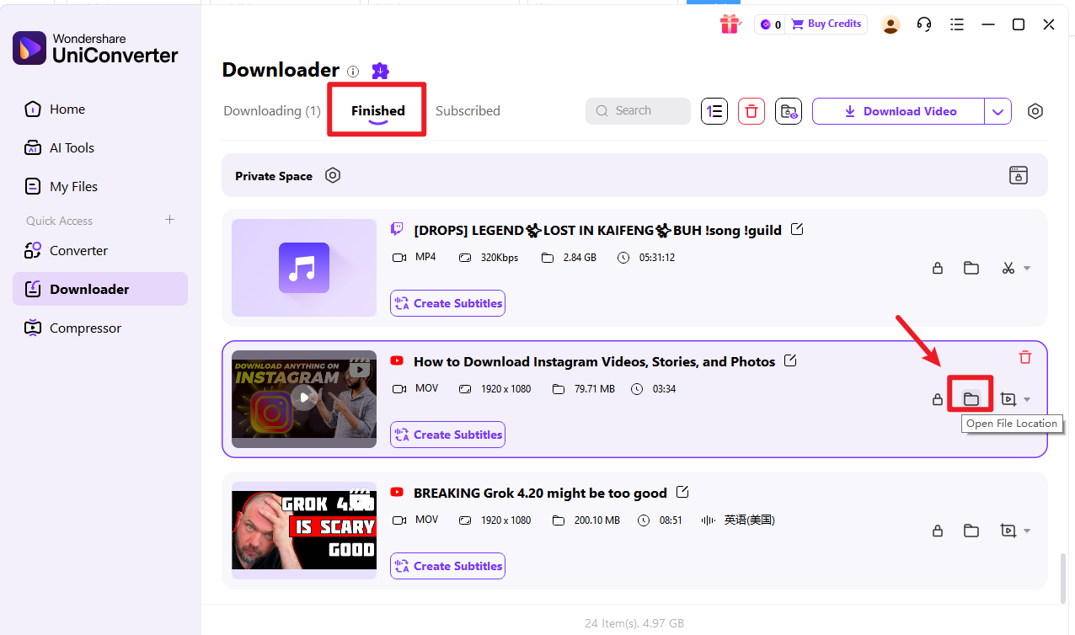Switch to the Subscribed tab
This screenshot has height=635, width=1075.
(468, 110)
